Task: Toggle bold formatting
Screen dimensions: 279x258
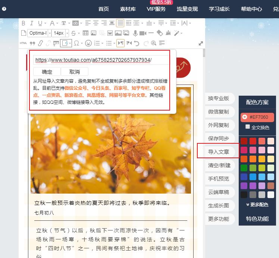Action: click(23, 23)
